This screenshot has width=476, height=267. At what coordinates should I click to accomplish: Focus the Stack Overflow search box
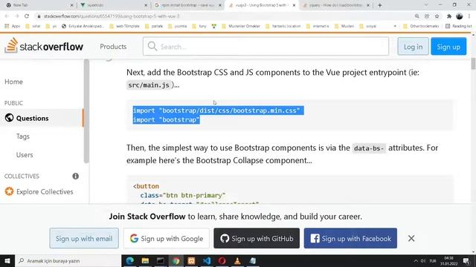pos(266,46)
